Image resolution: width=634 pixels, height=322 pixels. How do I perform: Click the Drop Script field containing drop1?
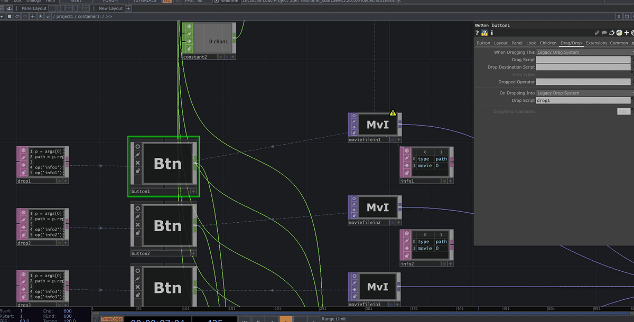(x=581, y=100)
